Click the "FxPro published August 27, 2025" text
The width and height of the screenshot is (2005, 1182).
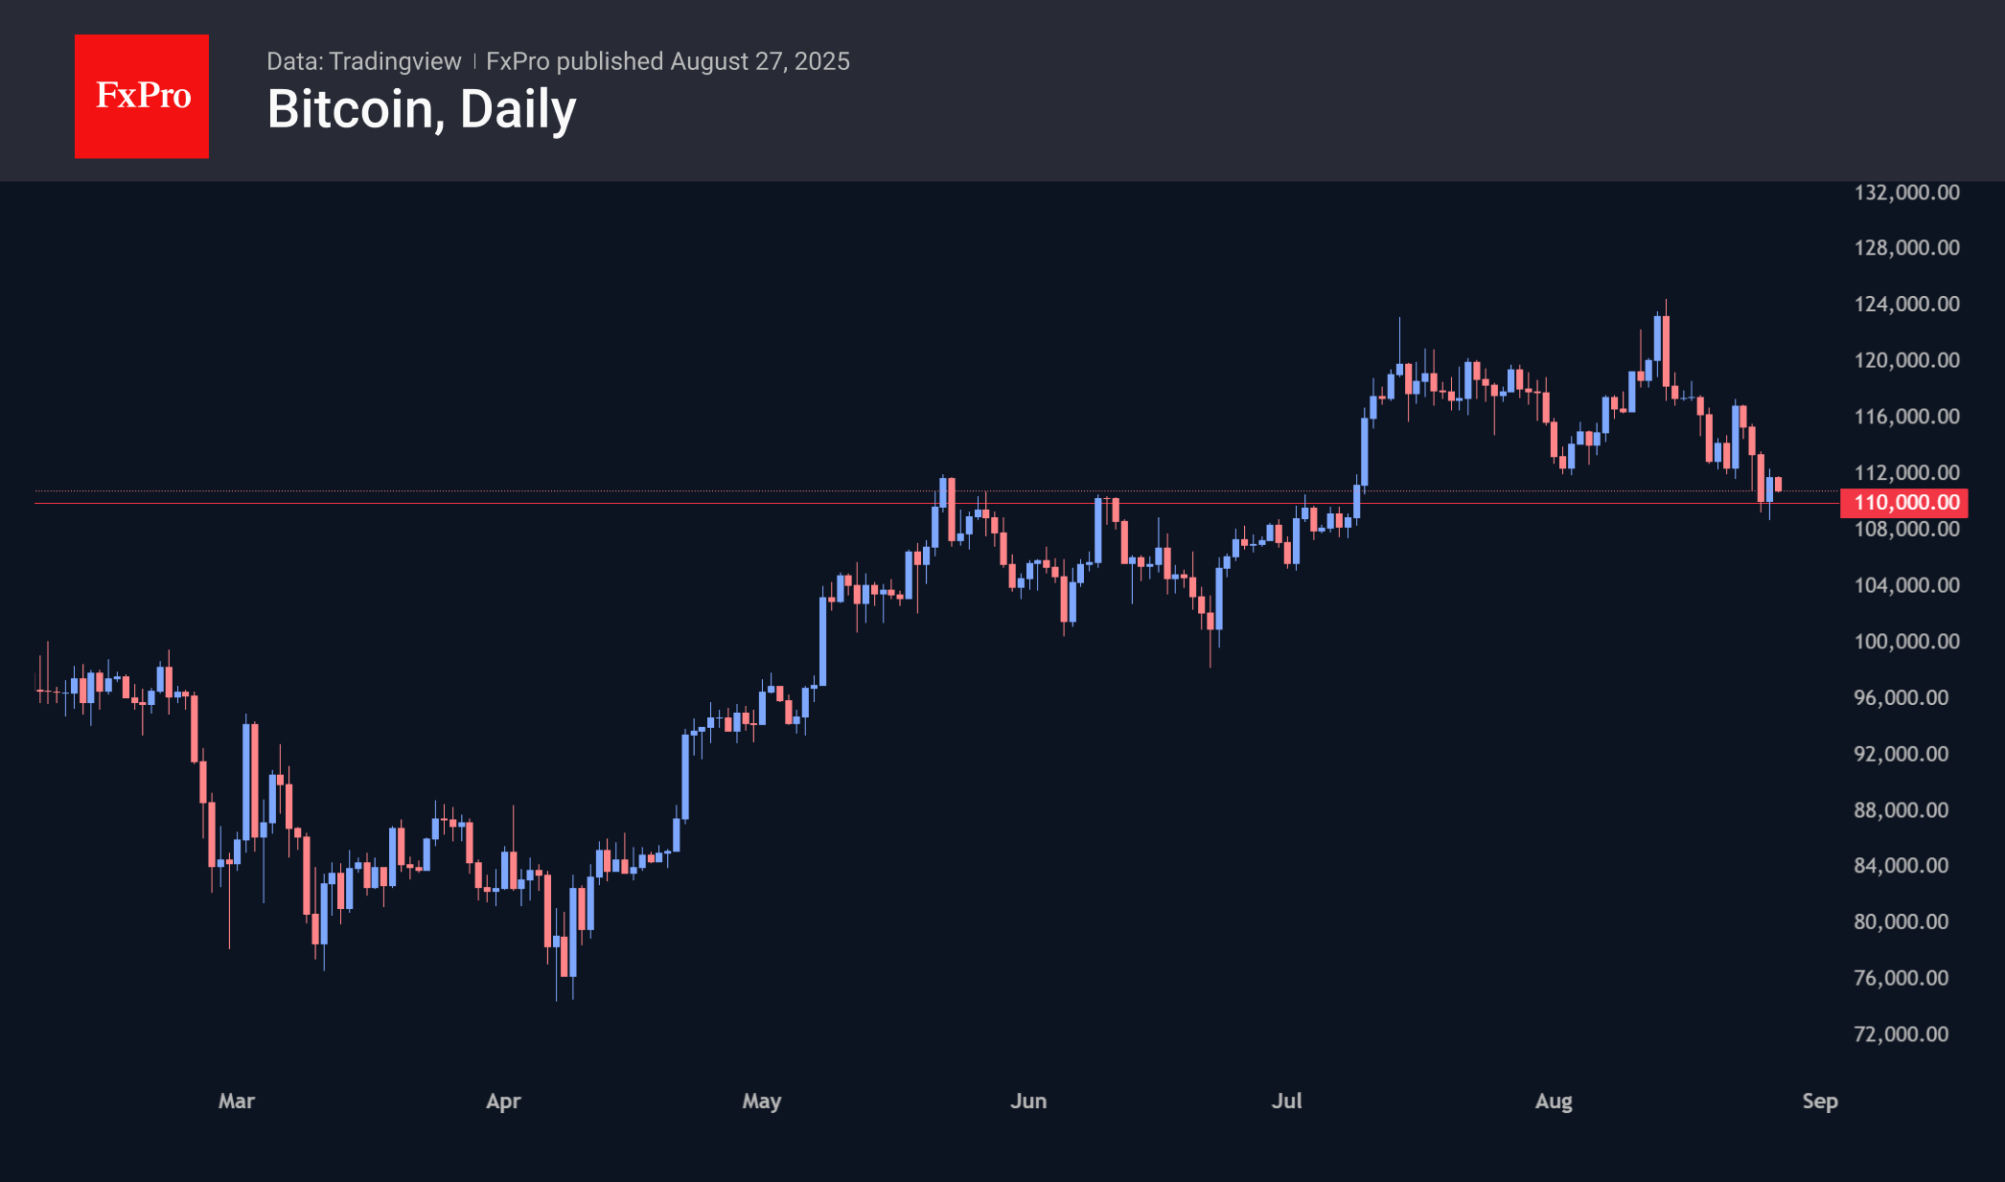pyautogui.click(x=667, y=61)
